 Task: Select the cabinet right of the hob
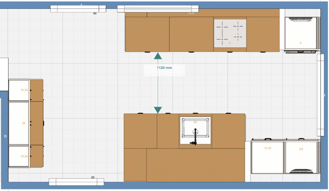tap(263, 34)
